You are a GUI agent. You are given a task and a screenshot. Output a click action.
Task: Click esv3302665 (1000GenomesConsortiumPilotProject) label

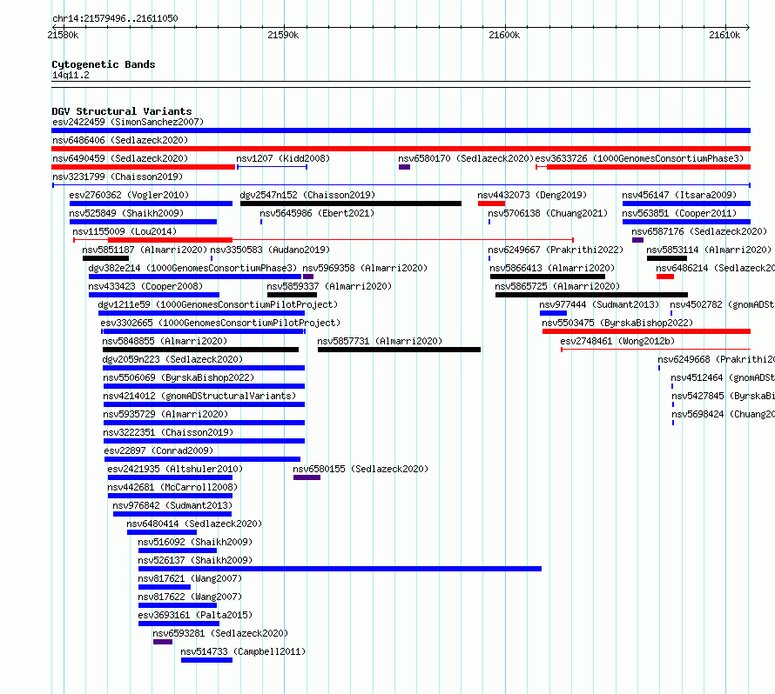click(x=220, y=323)
